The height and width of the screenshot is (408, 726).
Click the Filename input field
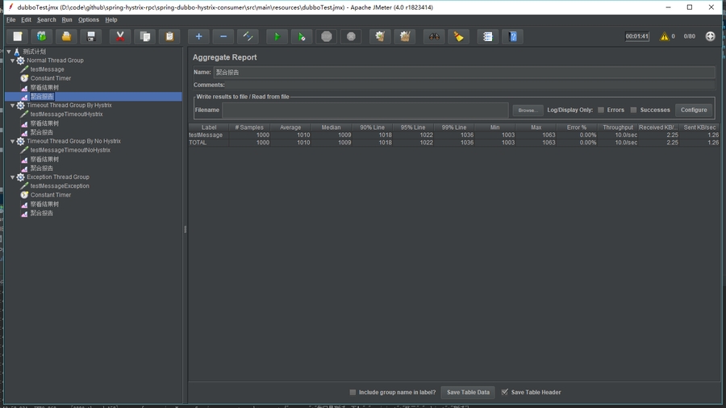365,110
